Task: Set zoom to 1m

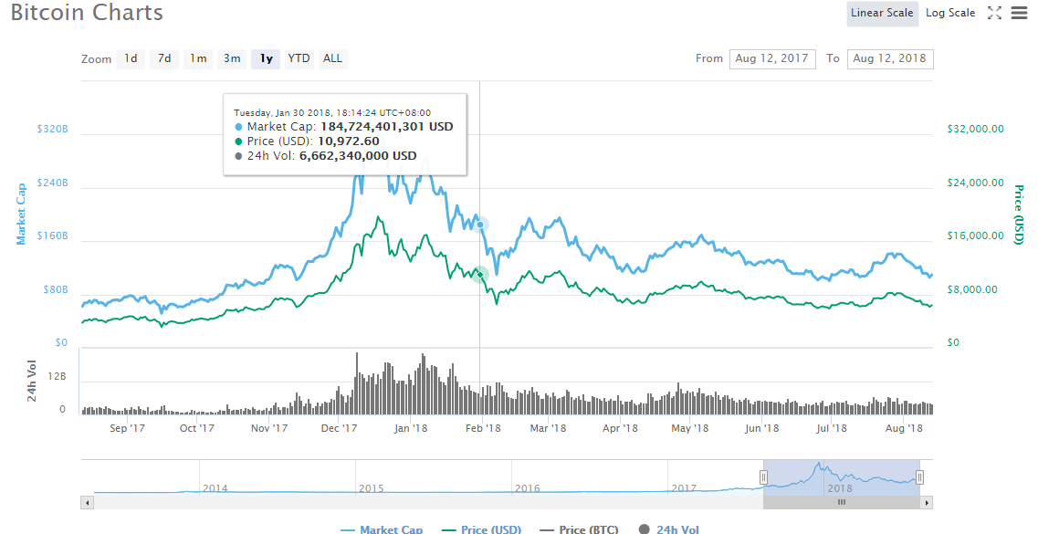Action: [198, 59]
